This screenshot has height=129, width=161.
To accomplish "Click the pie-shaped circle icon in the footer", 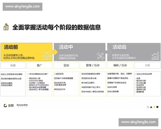I will tap(148, 107).
